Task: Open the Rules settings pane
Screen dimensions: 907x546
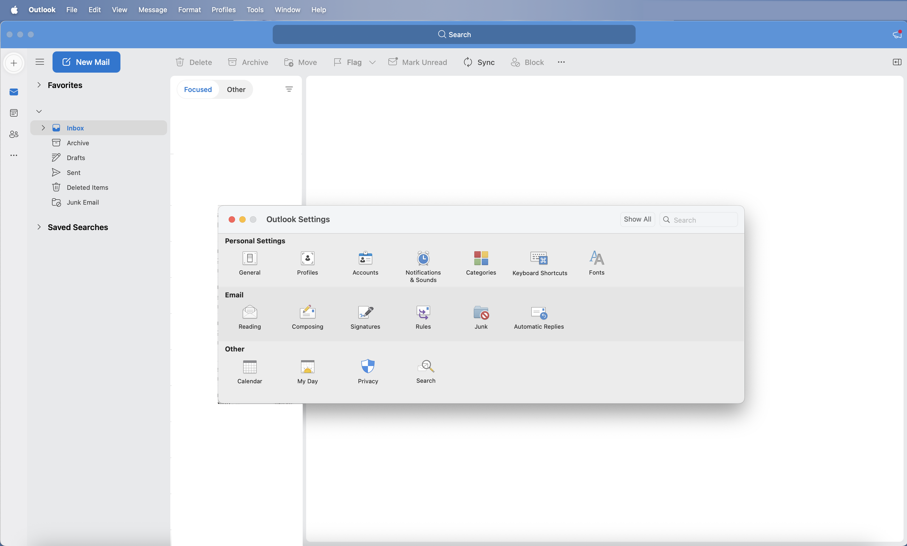Action: tap(423, 317)
